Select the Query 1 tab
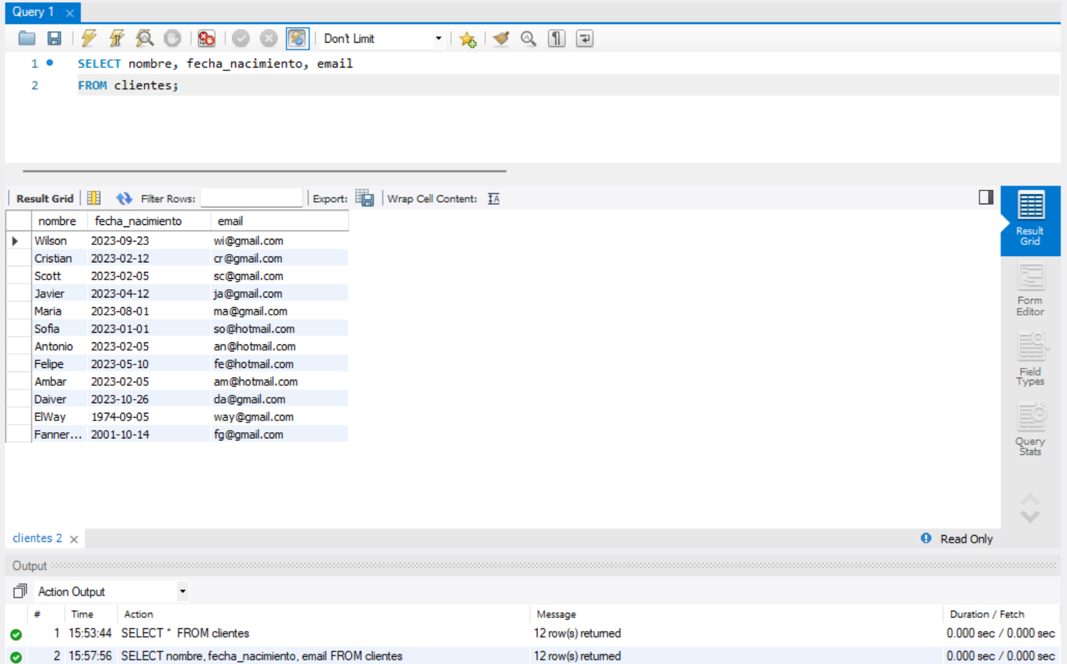The height and width of the screenshot is (664, 1067). point(33,12)
